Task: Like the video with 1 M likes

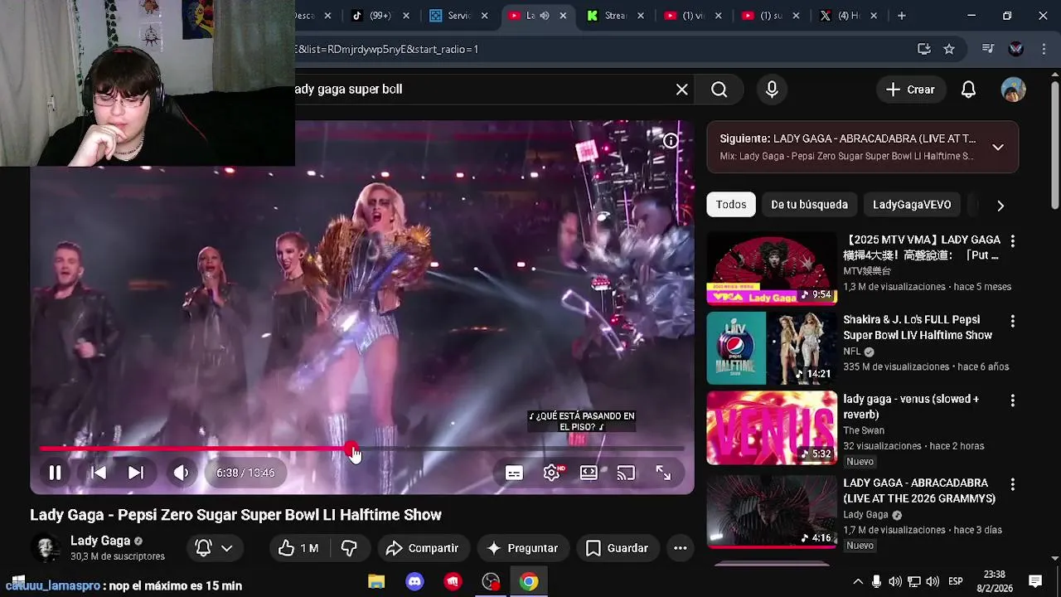Action: coord(298,548)
